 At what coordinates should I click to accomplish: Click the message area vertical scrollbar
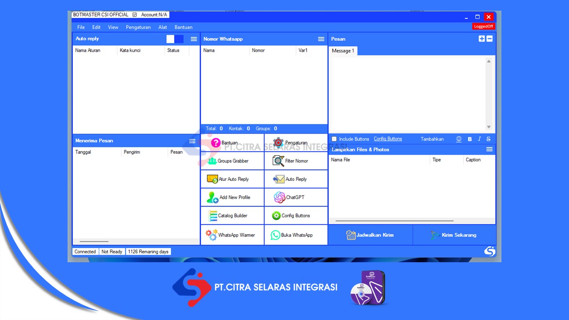point(489,94)
